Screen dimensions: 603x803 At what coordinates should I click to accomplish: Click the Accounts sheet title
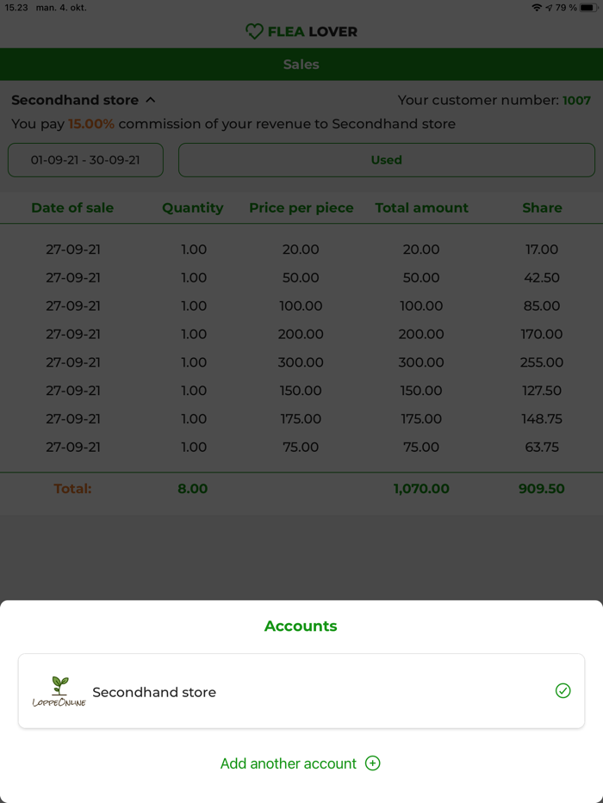click(301, 627)
